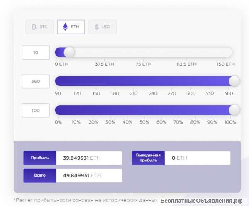Click the Всего label button
249x206 pixels.
(x=40, y=175)
